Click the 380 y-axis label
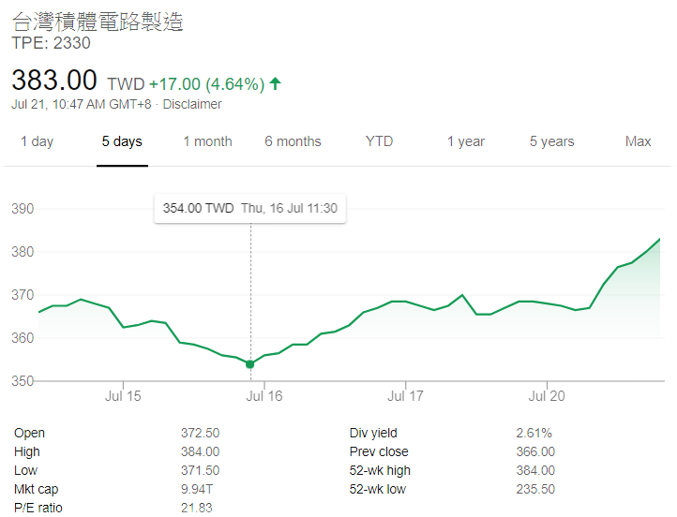Image resolution: width=677 pixels, height=517 pixels. coord(23,252)
